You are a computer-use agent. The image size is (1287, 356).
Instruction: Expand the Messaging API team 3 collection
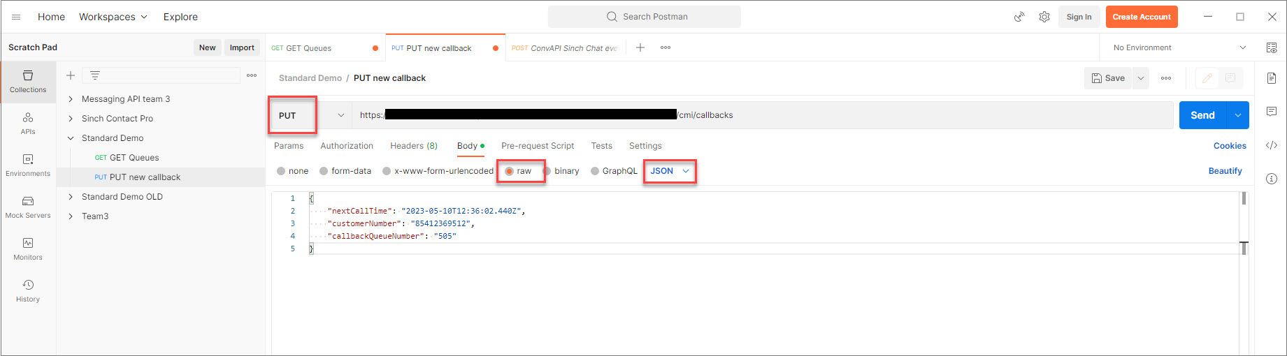[x=71, y=99]
